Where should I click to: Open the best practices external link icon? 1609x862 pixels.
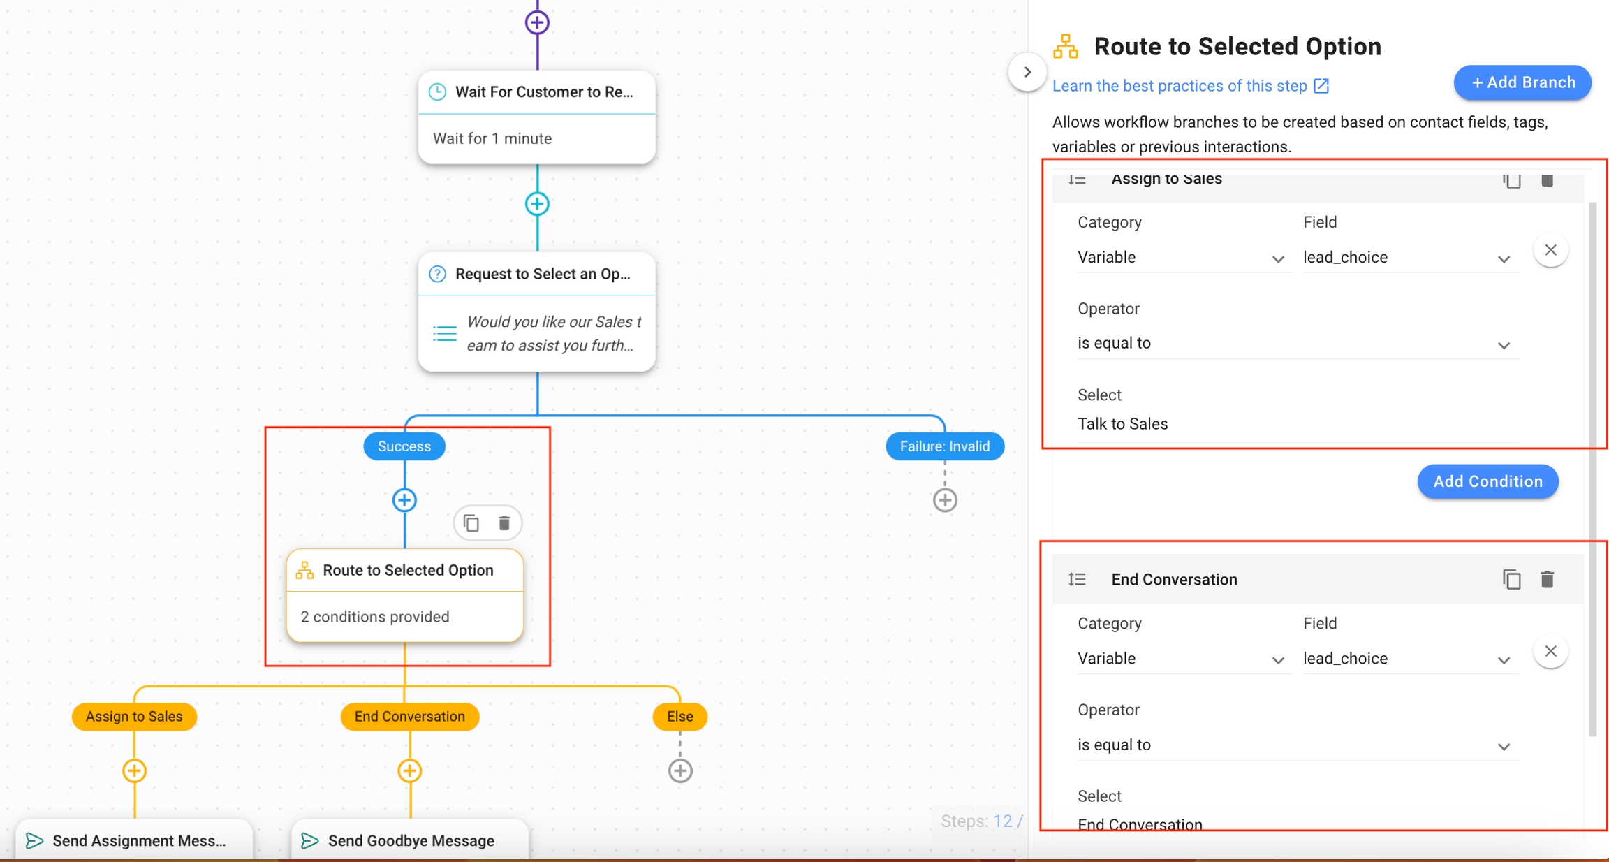tap(1322, 85)
